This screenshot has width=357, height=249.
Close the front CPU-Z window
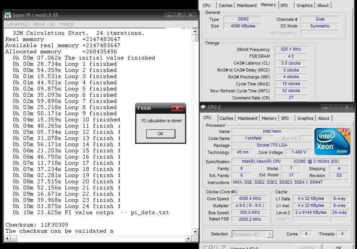click(x=347, y=107)
